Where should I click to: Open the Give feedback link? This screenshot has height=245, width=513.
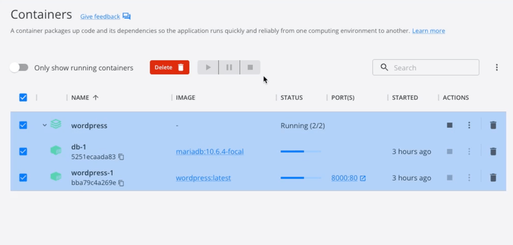pos(100,17)
